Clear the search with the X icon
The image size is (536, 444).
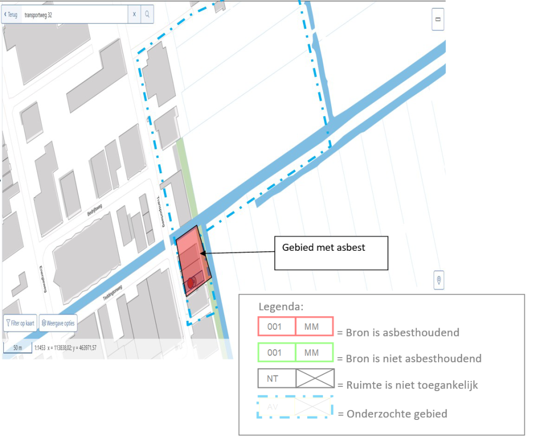click(134, 15)
